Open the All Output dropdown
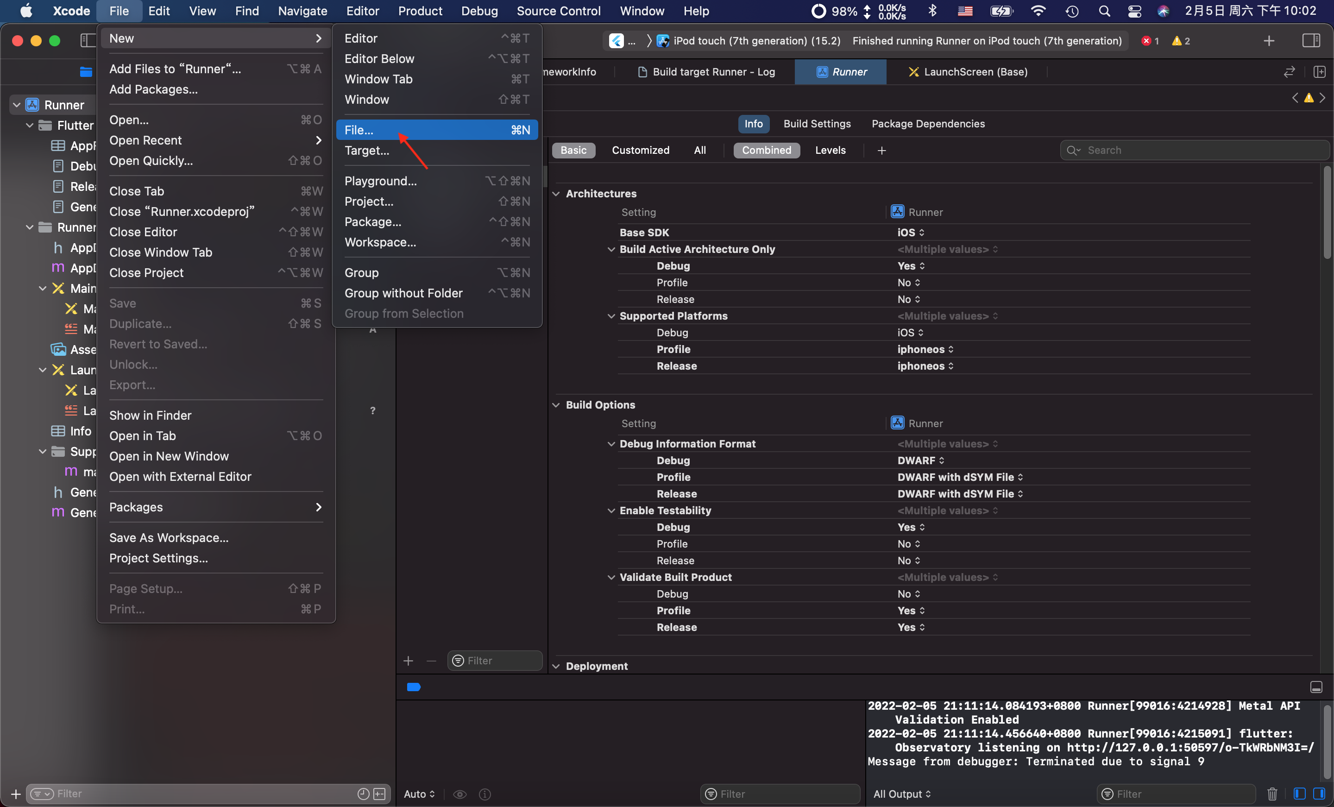1334x807 pixels. pyautogui.click(x=902, y=794)
